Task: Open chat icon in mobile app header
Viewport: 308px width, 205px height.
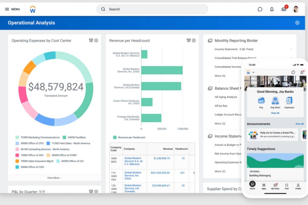Action: coord(293,72)
